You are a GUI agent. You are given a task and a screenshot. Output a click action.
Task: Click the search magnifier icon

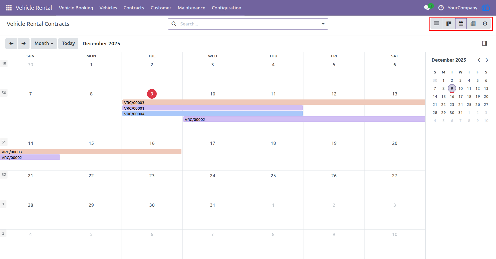(174, 24)
